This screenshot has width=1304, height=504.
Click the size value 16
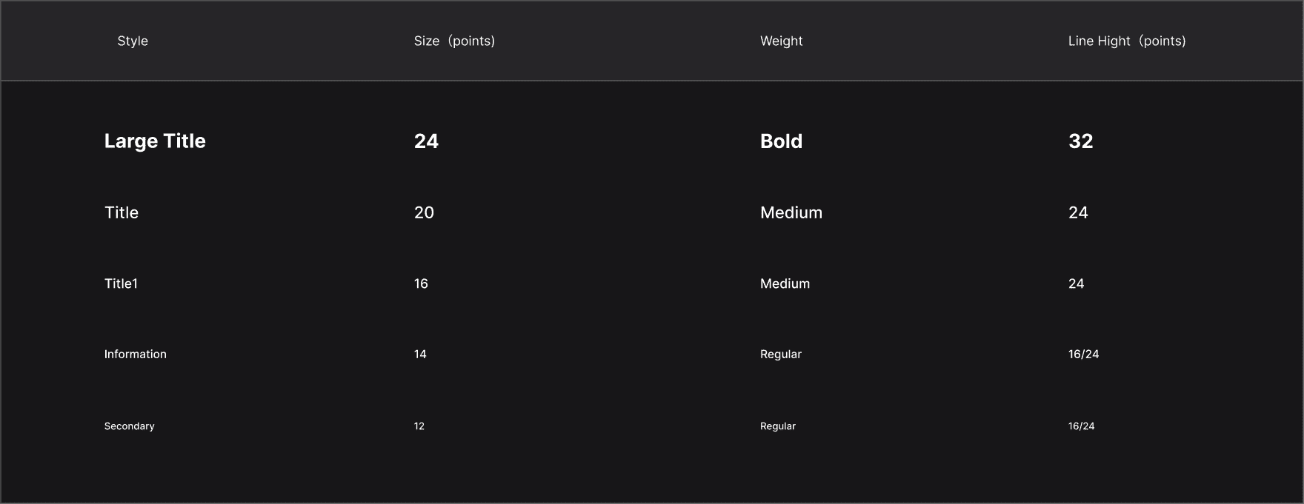click(421, 283)
